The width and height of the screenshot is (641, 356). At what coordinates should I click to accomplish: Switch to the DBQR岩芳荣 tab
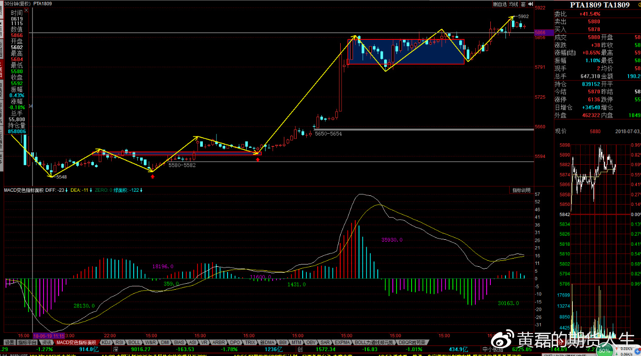[x=412, y=342]
